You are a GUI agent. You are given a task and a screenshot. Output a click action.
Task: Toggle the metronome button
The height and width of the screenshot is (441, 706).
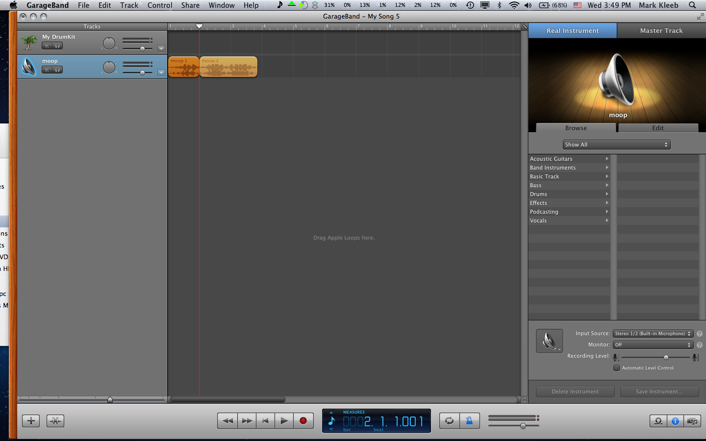(x=469, y=421)
